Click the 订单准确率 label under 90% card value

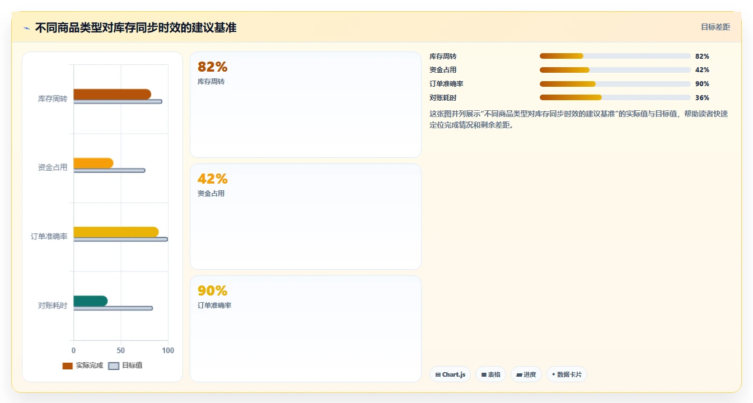pos(214,306)
